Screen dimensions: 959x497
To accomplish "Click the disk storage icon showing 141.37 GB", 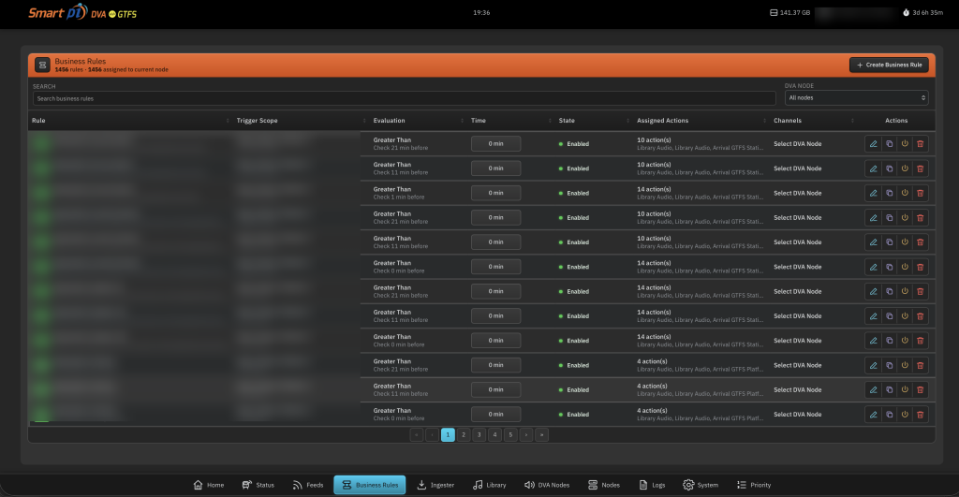I will coord(774,12).
